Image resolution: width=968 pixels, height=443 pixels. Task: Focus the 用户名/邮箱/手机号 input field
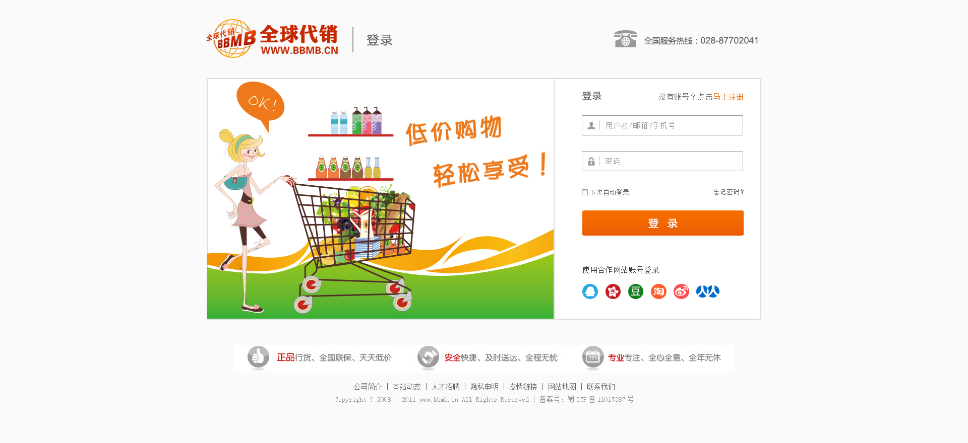[662, 125]
